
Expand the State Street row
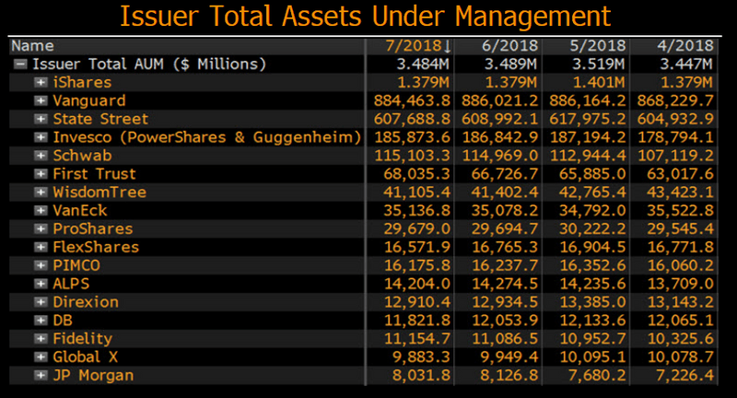41,119
